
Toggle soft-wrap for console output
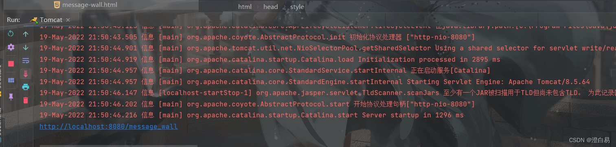26,61
